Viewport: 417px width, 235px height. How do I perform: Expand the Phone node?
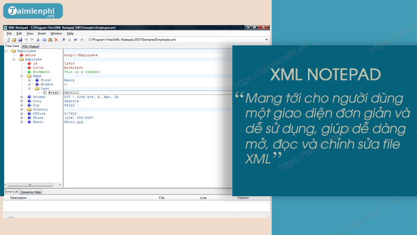tap(21, 117)
